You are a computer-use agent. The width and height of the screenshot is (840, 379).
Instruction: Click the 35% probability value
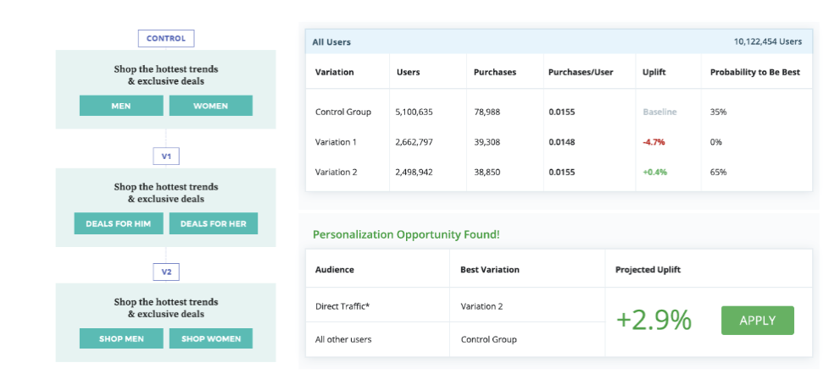pyautogui.click(x=718, y=113)
